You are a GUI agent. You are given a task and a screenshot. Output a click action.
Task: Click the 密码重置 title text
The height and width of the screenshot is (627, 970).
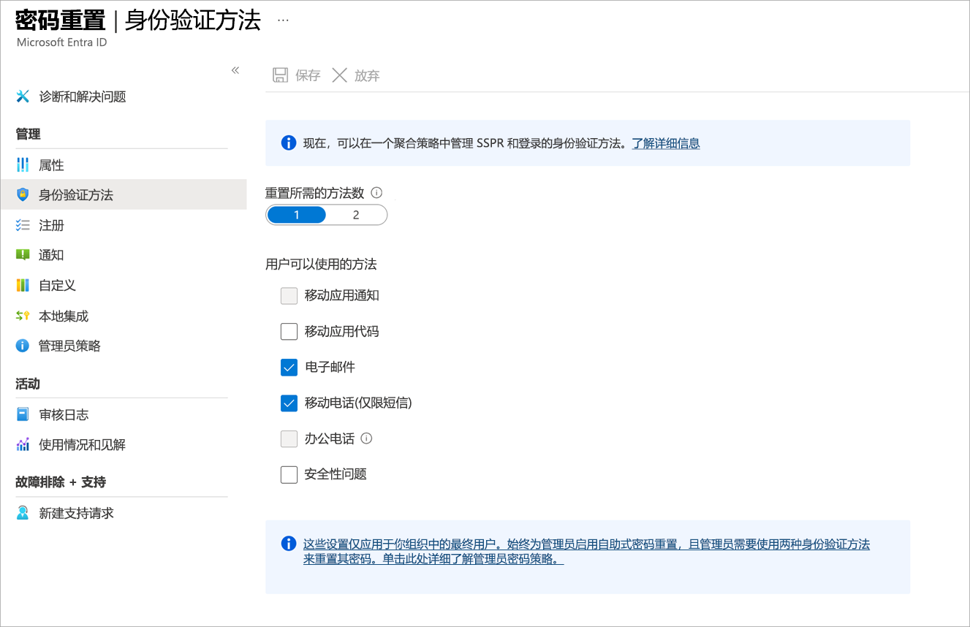click(60, 20)
